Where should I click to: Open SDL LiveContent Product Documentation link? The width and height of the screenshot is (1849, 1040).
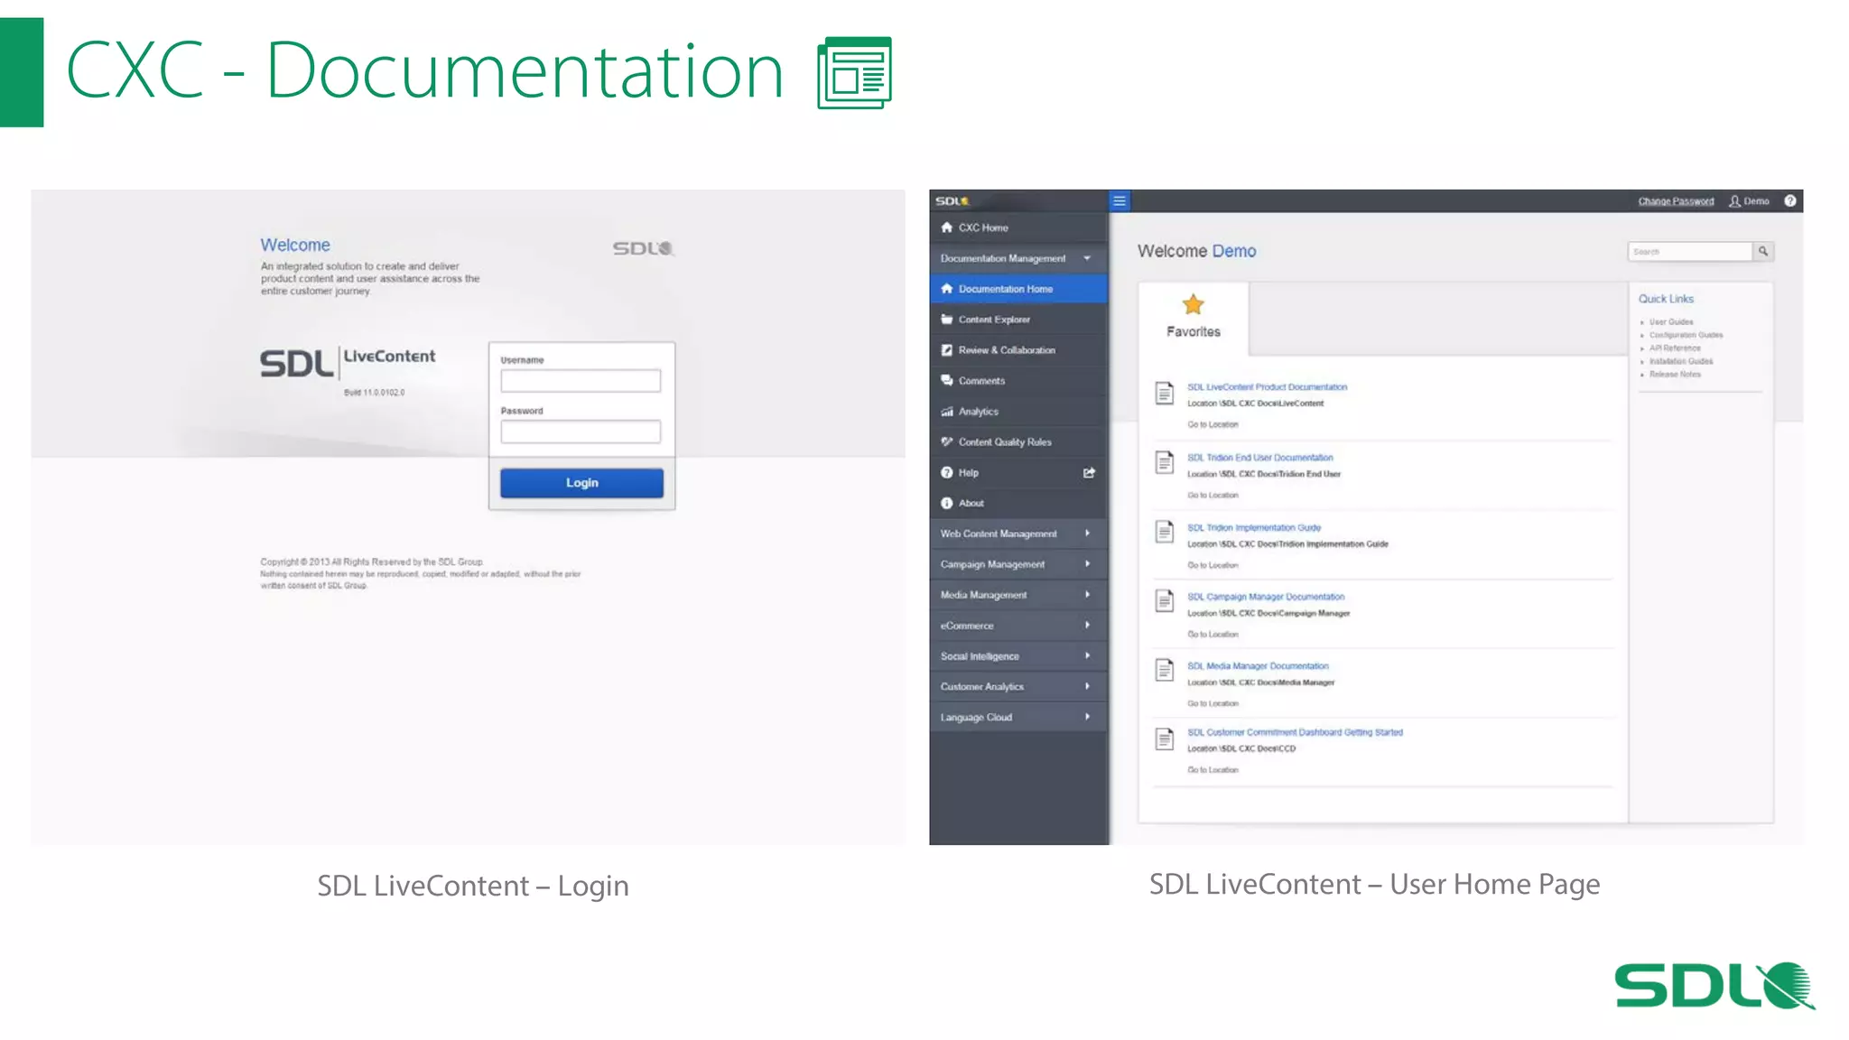pyautogui.click(x=1267, y=387)
